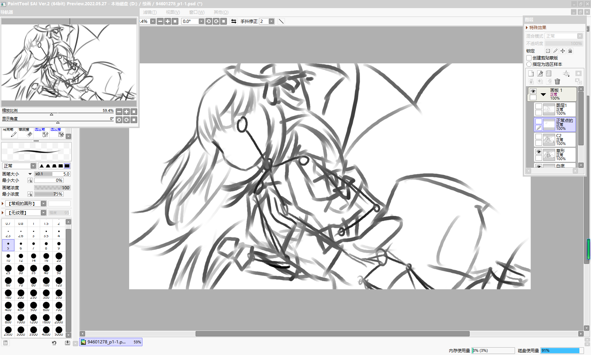Click the 最小浓度 slider bar

[49, 194]
